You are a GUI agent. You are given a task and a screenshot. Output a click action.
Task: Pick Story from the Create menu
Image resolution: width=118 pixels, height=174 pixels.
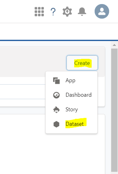(72, 110)
